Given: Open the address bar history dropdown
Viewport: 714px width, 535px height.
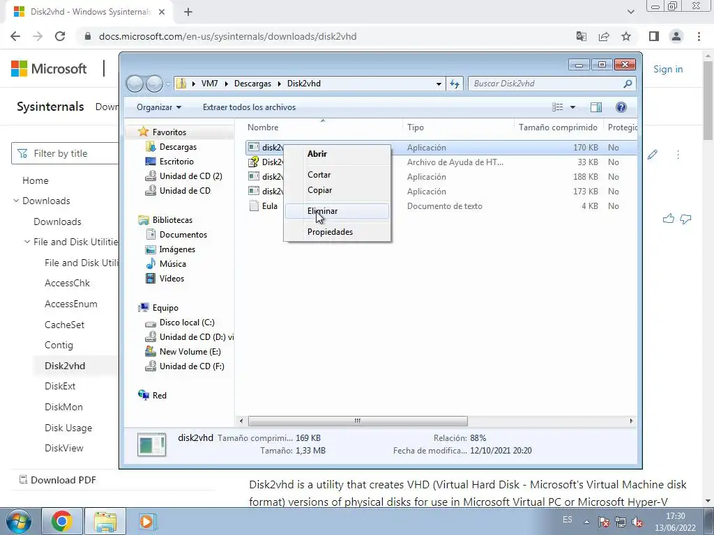Looking at the screenshot, I should click(439, 84).
